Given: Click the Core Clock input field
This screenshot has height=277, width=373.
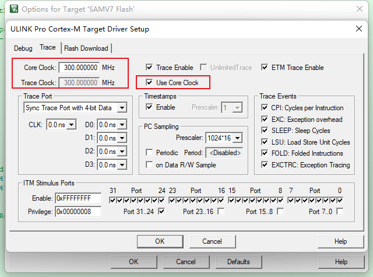Looking at the screenshot, I should click(80, 68).
